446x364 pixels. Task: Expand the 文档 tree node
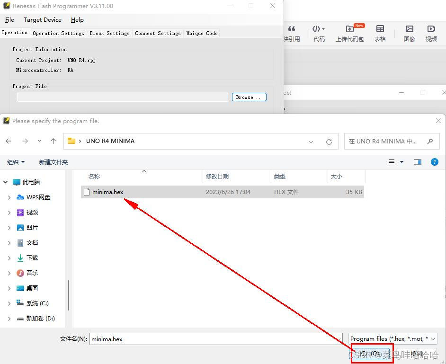pos(9,243)
